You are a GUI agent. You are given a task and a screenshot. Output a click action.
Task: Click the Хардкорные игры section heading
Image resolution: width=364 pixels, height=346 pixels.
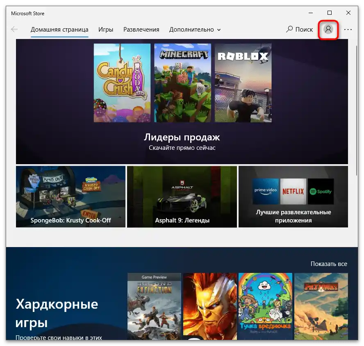[57, 313]
